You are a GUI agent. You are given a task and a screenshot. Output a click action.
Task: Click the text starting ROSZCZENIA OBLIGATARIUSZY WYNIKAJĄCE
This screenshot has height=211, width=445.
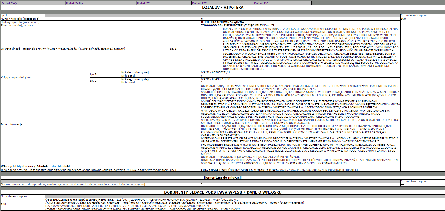tap(311, 49)
